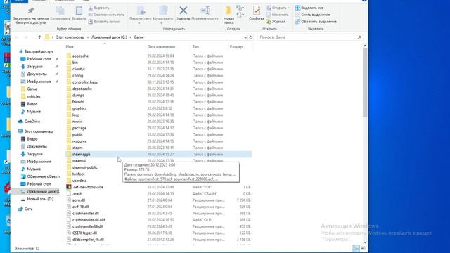Click the Pin to Quick access ribbon icon

tap(30, 11)
